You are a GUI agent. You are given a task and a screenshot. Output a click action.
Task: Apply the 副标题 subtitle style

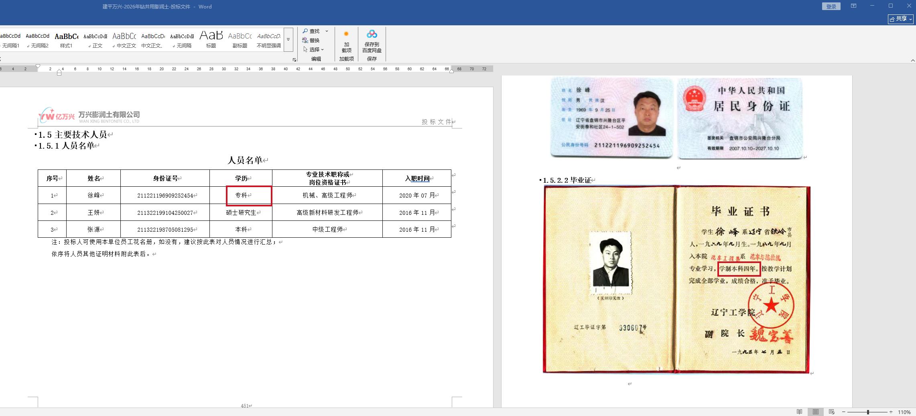tap(240, 40)
